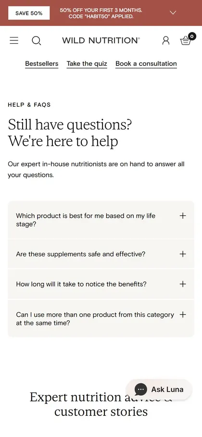Open the shopping basket icon

point(186,41)
